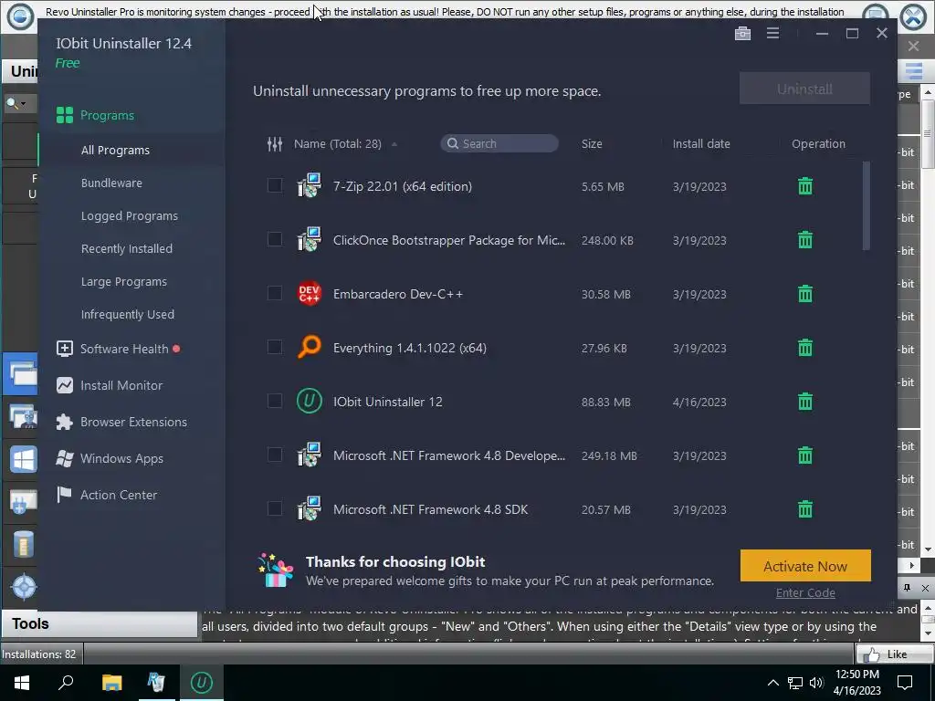Screen dimensions: 935x701
Task: Click the Operation column header
Action: (818, 143)
